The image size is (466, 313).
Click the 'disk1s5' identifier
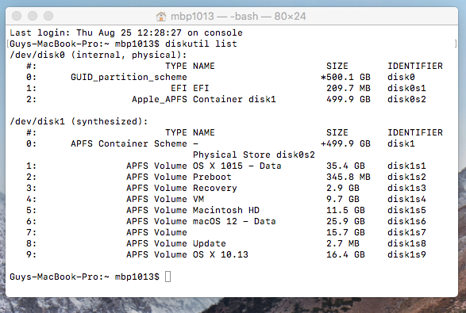[406, 210]
